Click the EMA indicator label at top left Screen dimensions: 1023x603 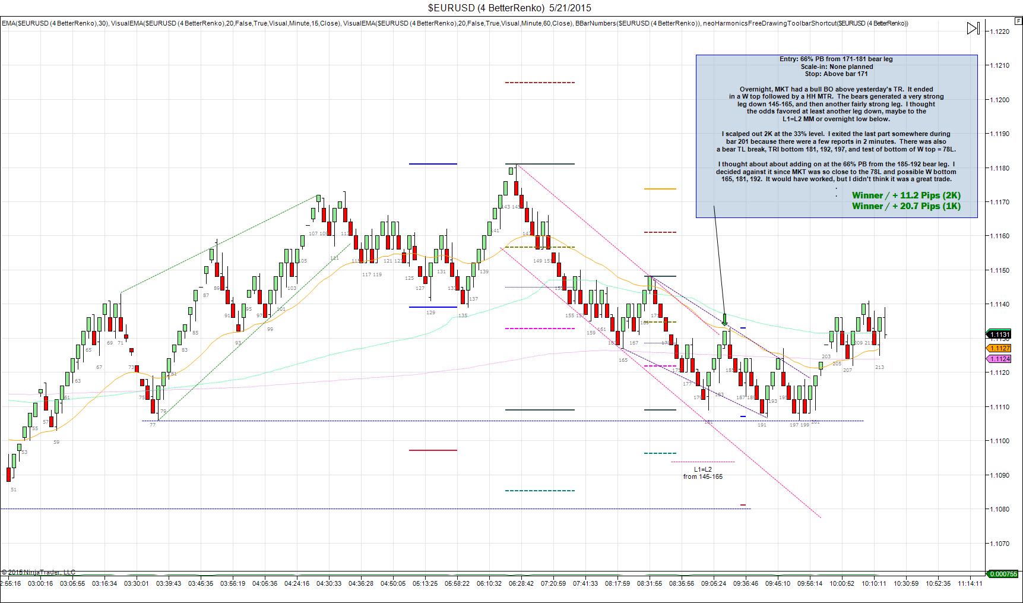click(x=55, y=23)
